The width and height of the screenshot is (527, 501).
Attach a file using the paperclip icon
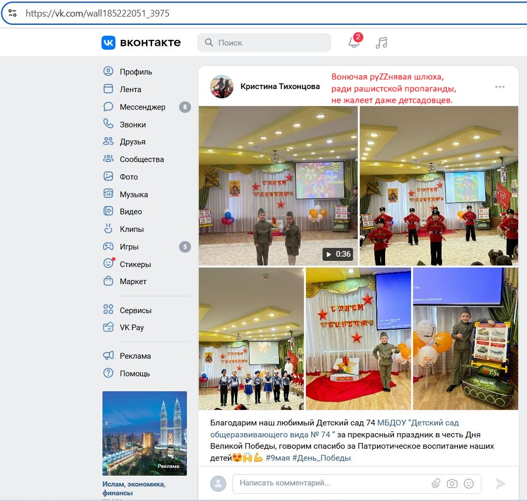coord(436,483)
